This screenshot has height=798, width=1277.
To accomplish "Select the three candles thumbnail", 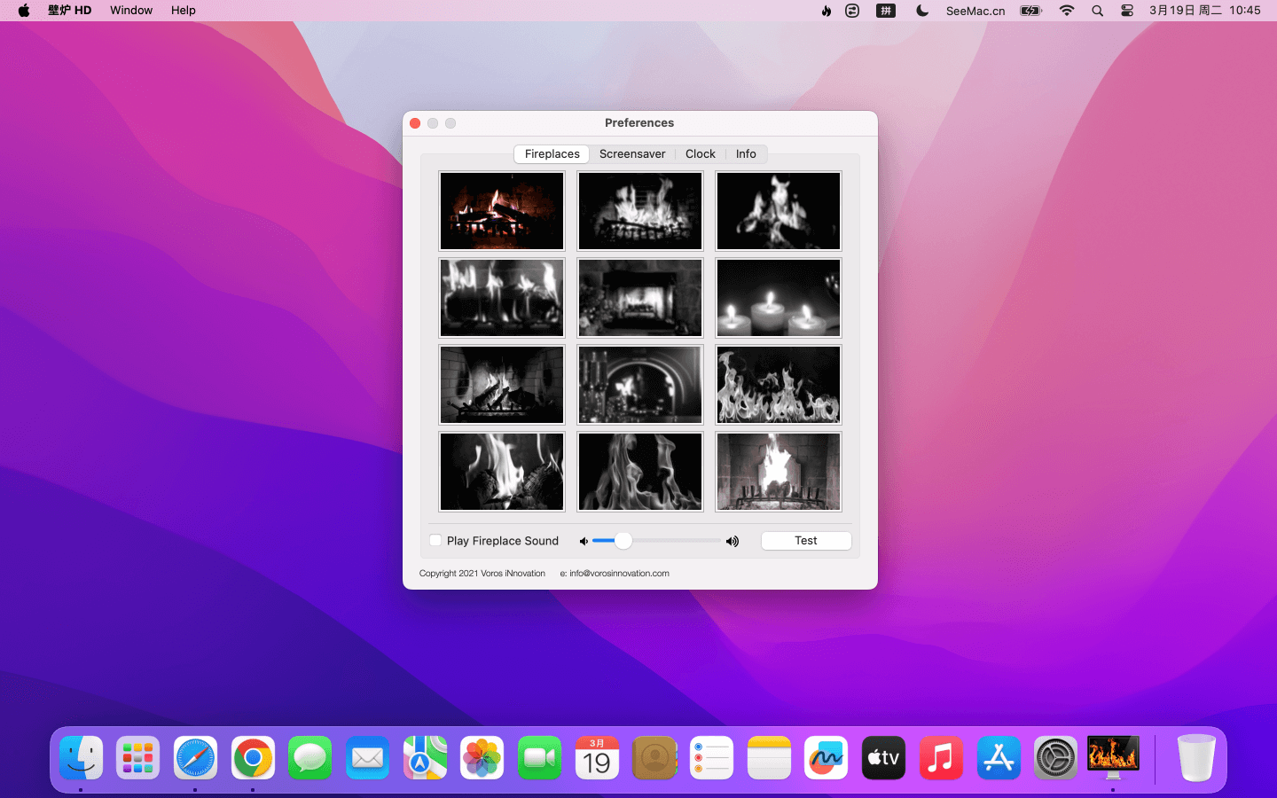I will click(778, 298).
